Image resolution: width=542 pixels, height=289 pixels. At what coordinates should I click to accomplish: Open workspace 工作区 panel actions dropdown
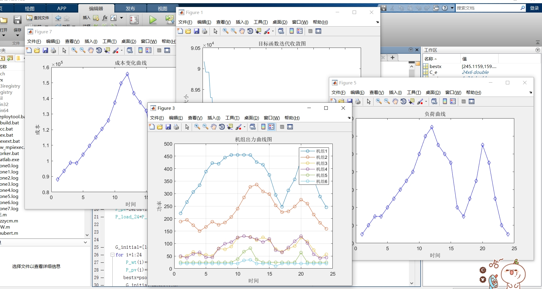point(538,50)
